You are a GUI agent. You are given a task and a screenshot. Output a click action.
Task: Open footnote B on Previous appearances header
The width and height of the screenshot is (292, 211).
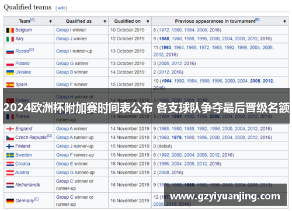[x=258, y=19]
